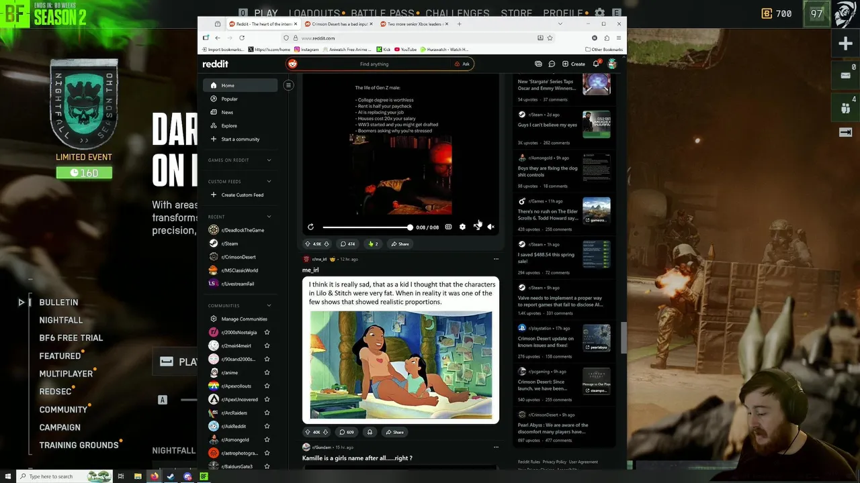Switch to Two more senior Xbox leaders tab
This screenshot has height=483, width=860.
coord(415,23)
